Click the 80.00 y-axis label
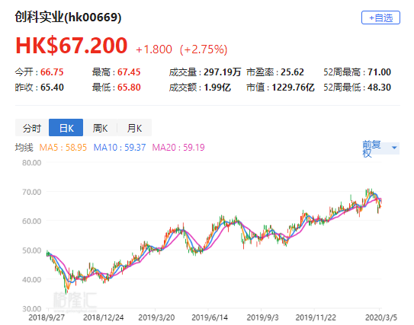Viewport: 414px width, 325px height. [x=32, y=163]
